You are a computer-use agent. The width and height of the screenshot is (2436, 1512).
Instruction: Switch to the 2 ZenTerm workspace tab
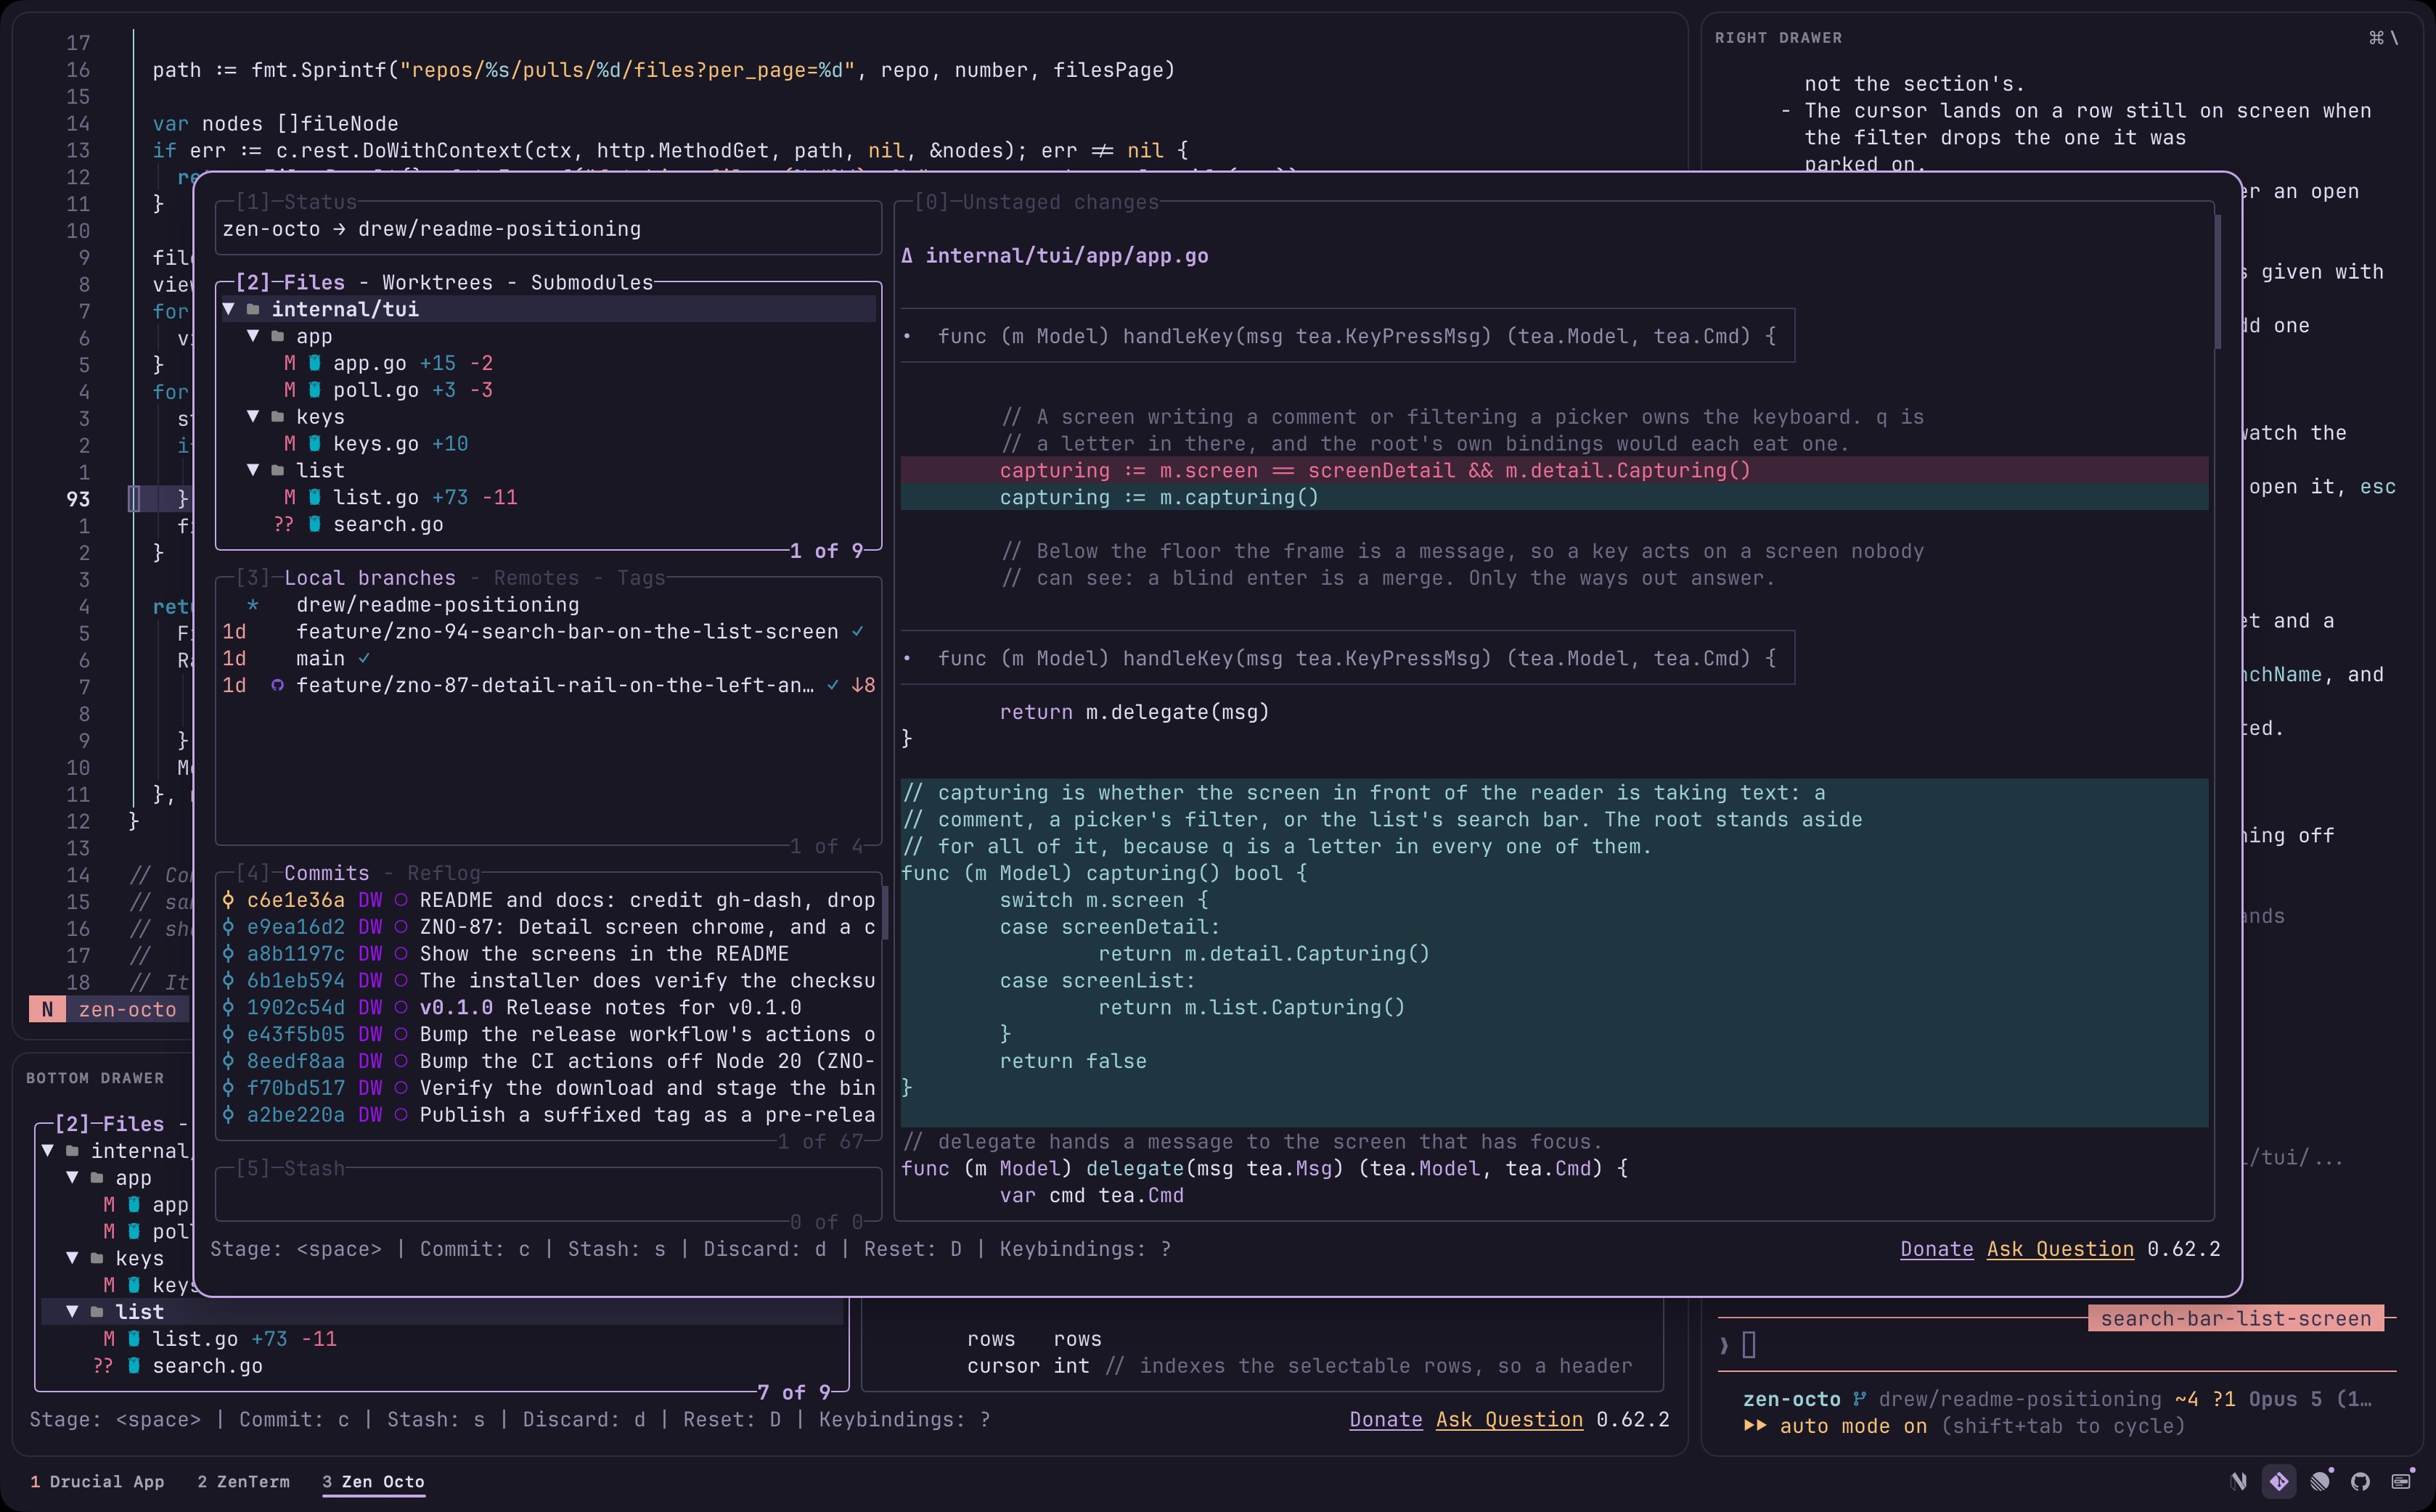243,1481
